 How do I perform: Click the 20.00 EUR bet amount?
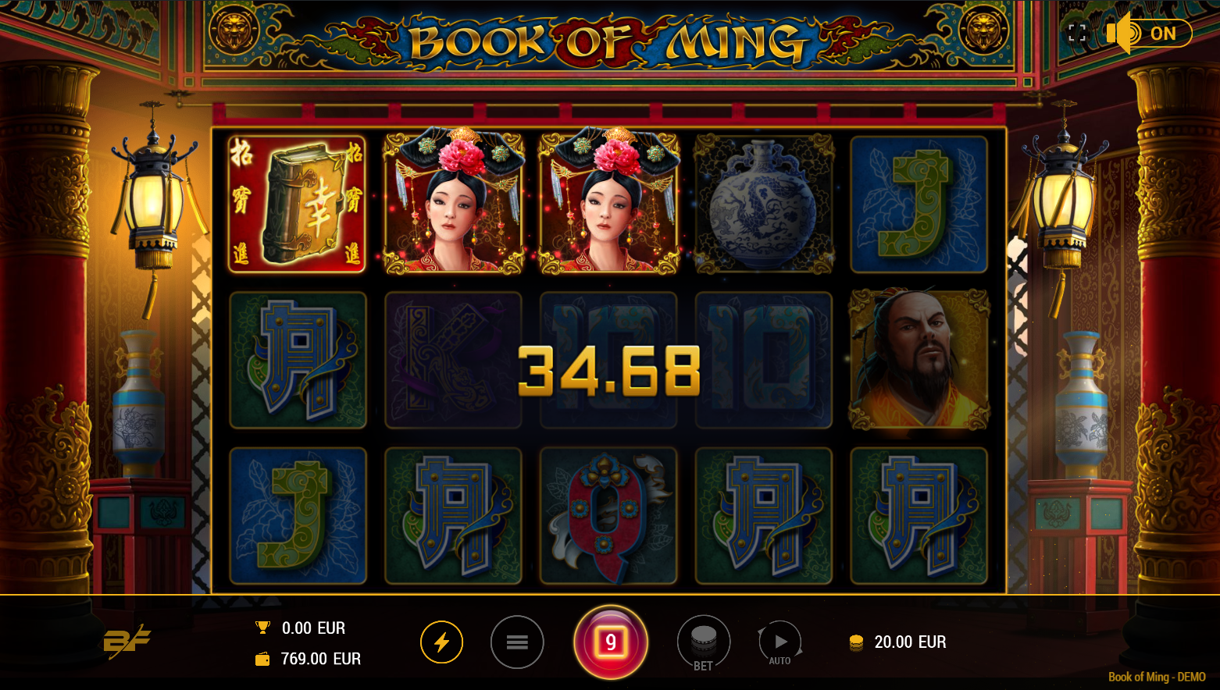[910, 642]
